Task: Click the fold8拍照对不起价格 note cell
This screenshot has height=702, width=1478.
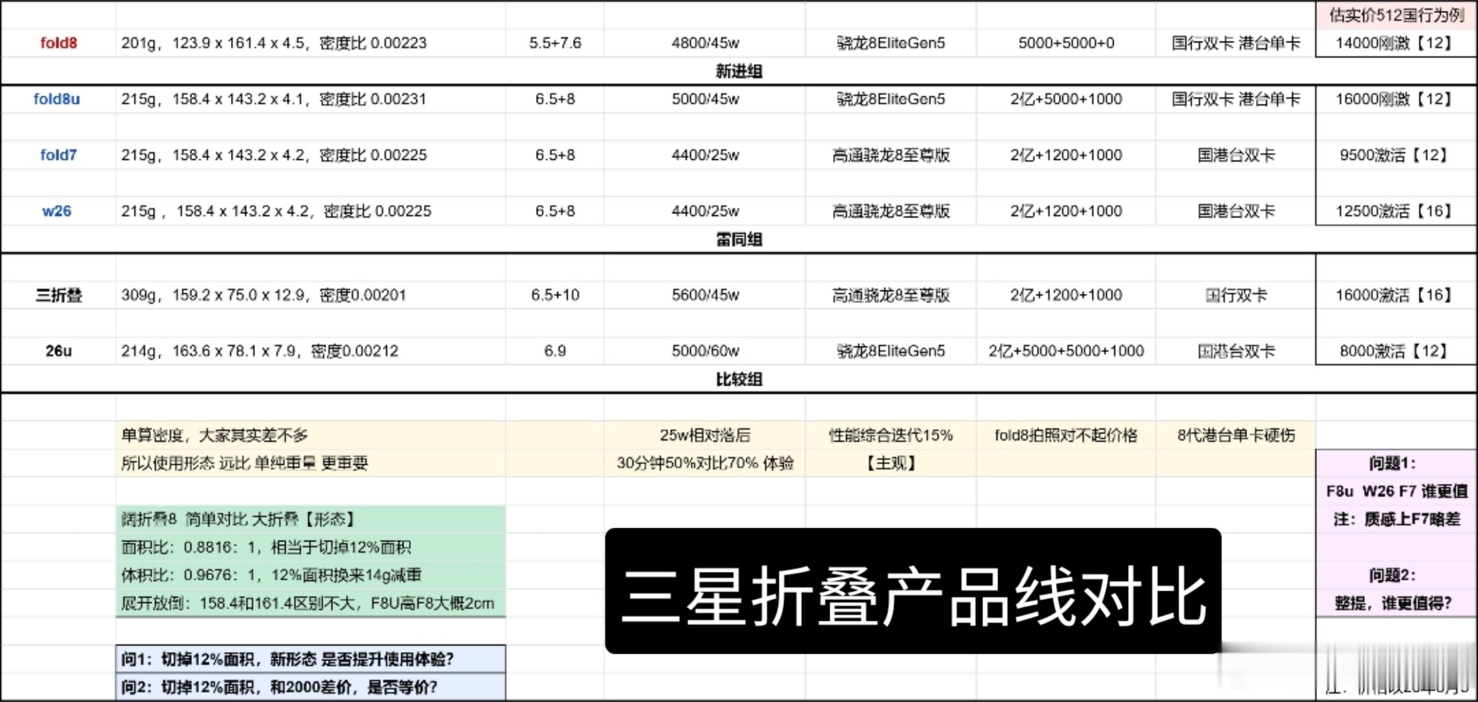Action: pos(1066,435)
